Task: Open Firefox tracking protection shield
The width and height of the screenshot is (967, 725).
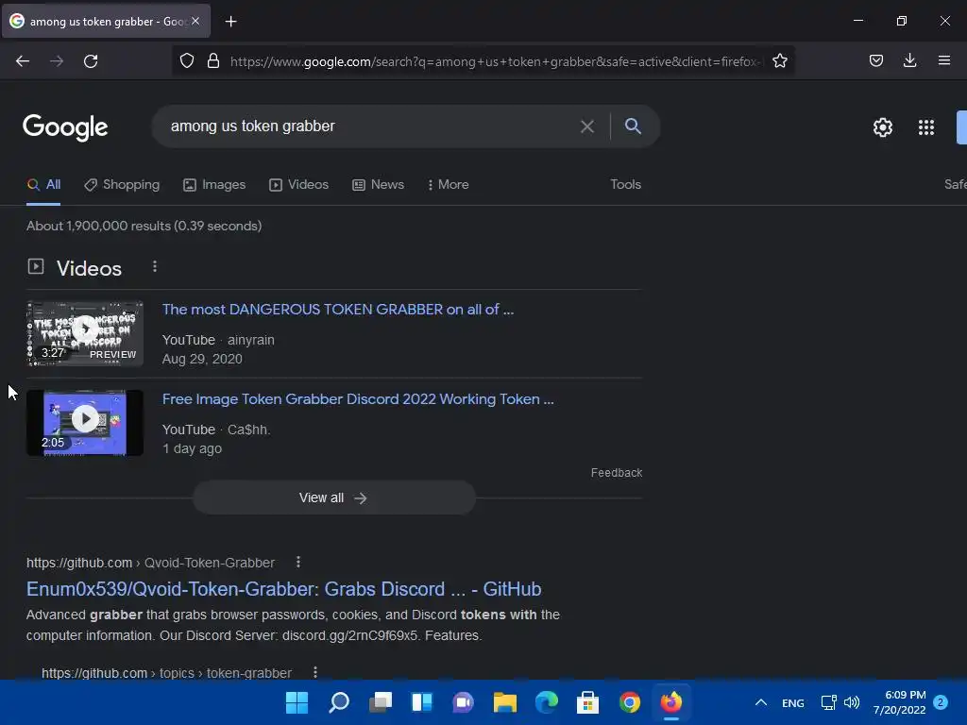Action: [x=187, y=61]
